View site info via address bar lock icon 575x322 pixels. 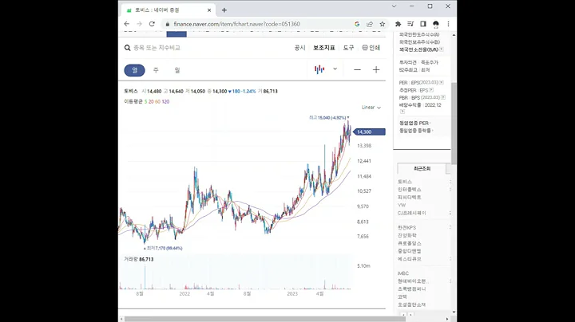click(168, 24)
